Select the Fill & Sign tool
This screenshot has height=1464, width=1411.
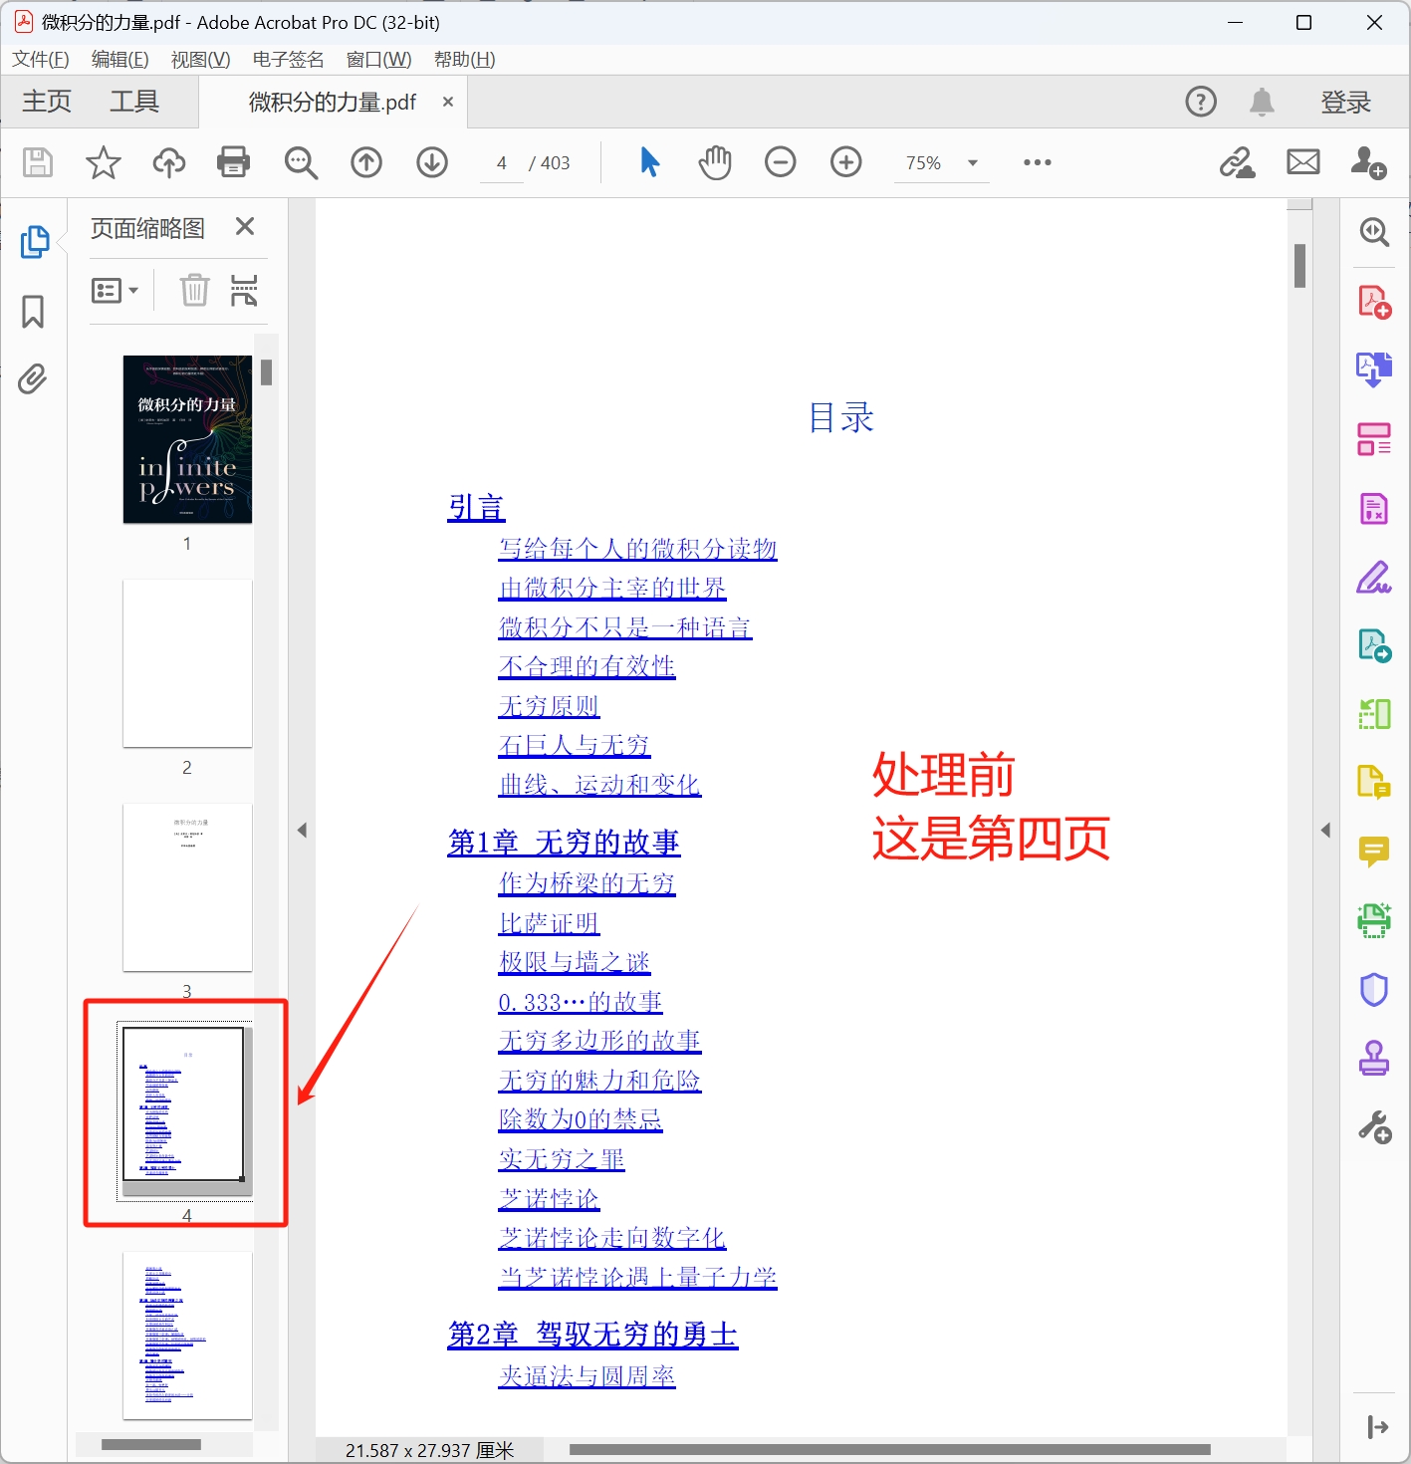click(x=1374, y=578)
